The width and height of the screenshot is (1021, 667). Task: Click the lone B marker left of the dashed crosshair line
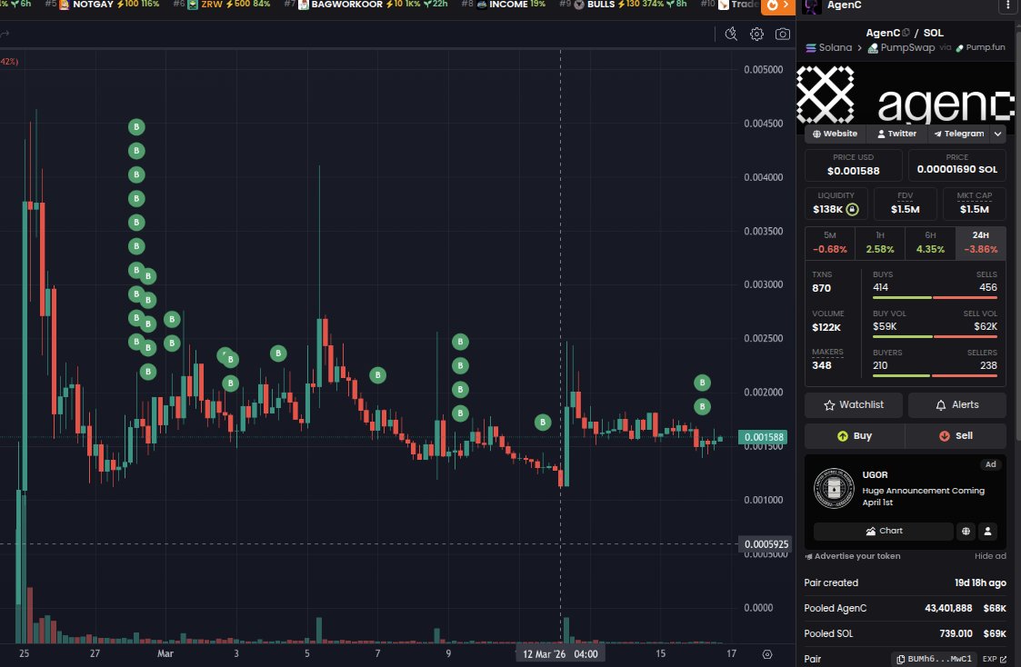click(543, 423)
